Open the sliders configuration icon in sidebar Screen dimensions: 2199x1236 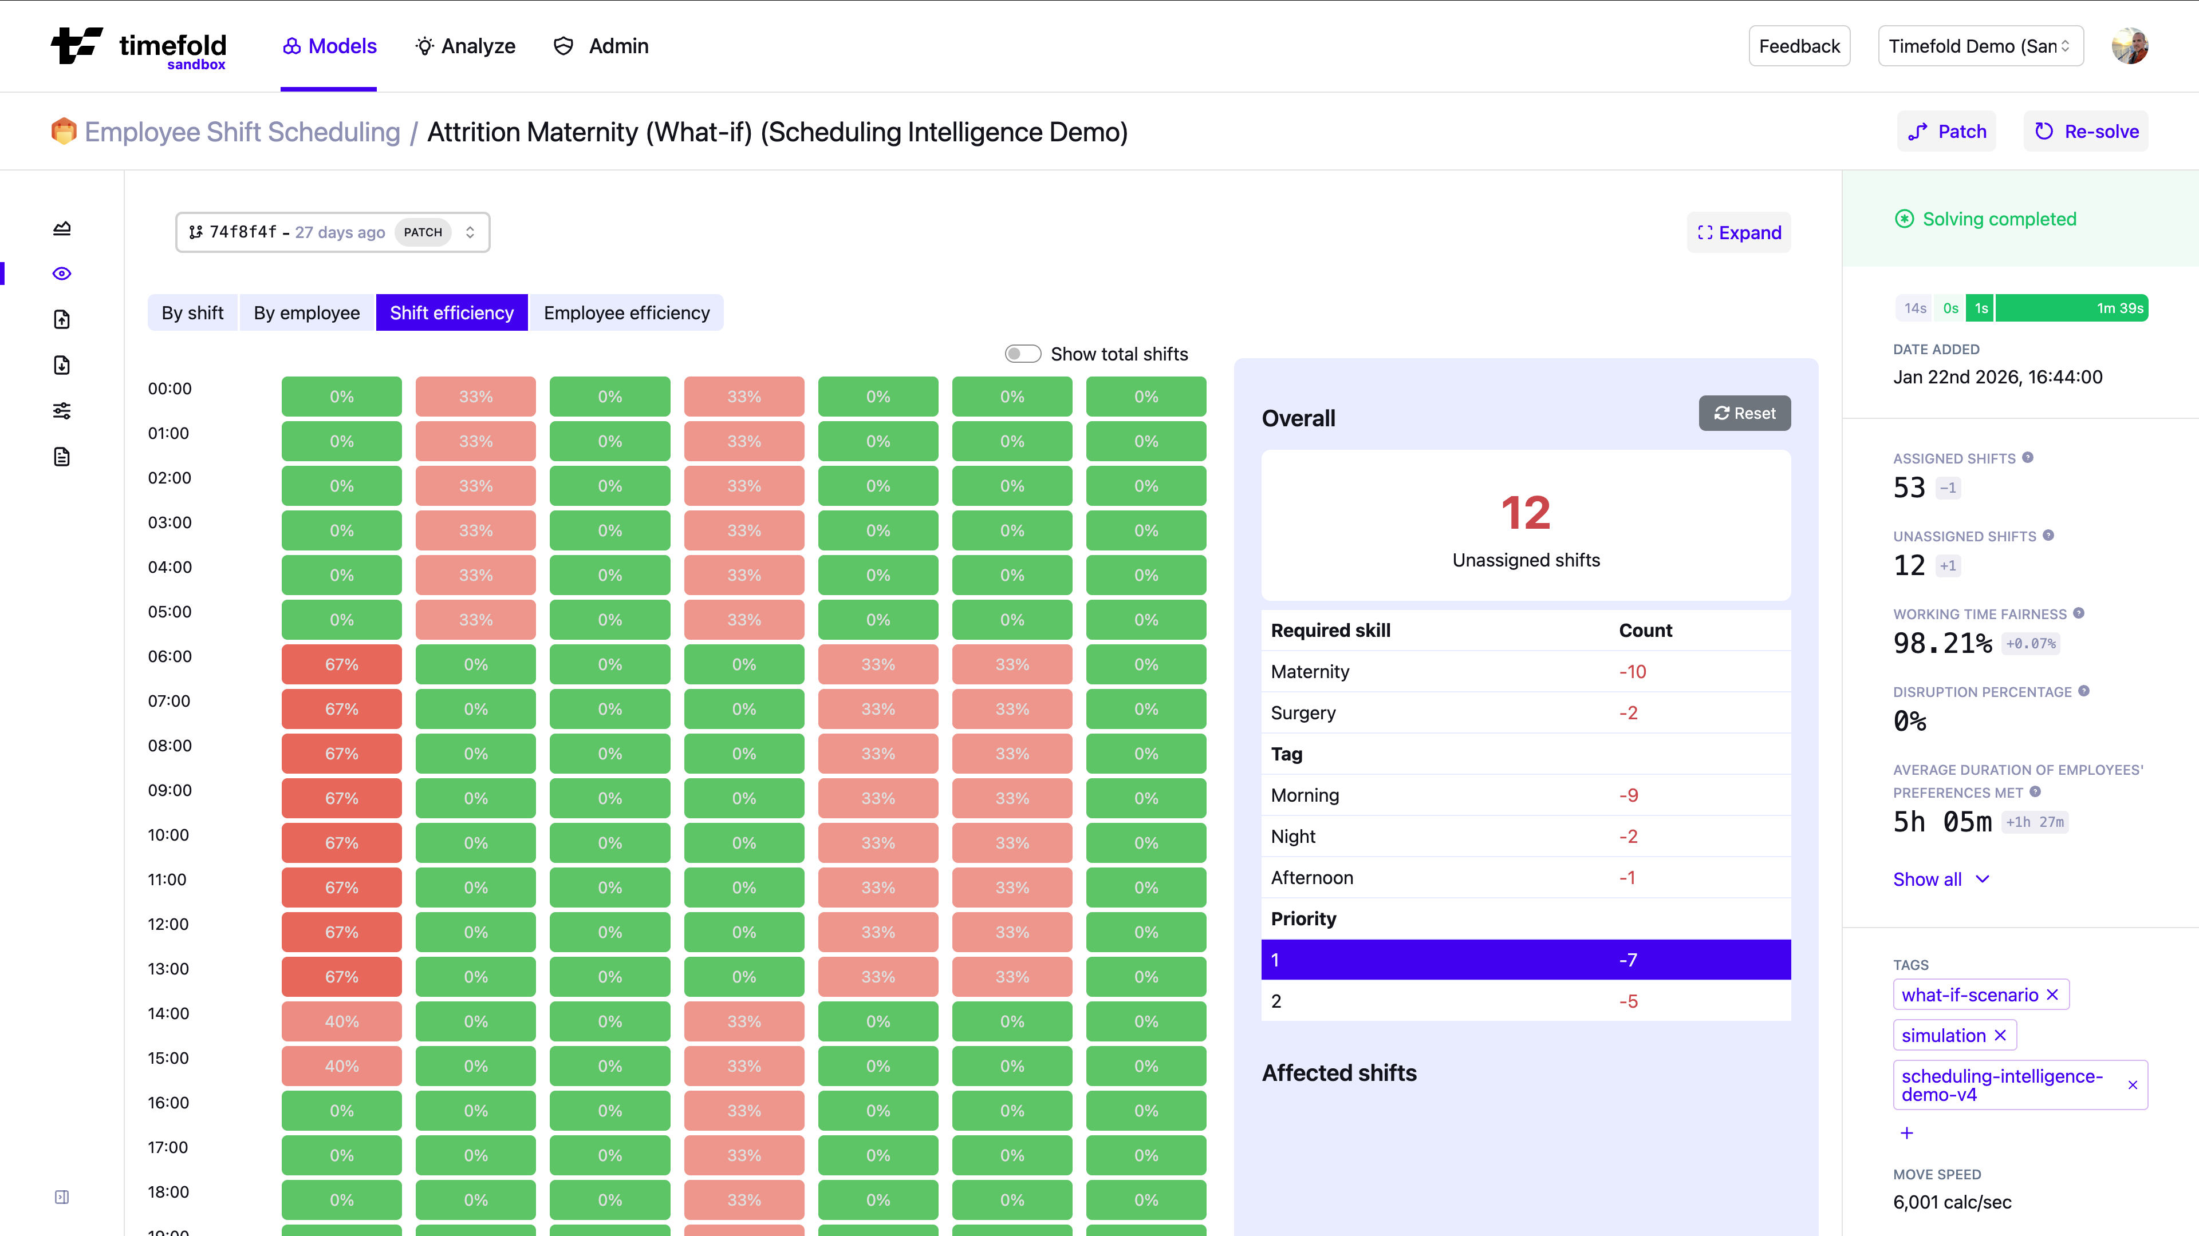(x=61, y=410)
